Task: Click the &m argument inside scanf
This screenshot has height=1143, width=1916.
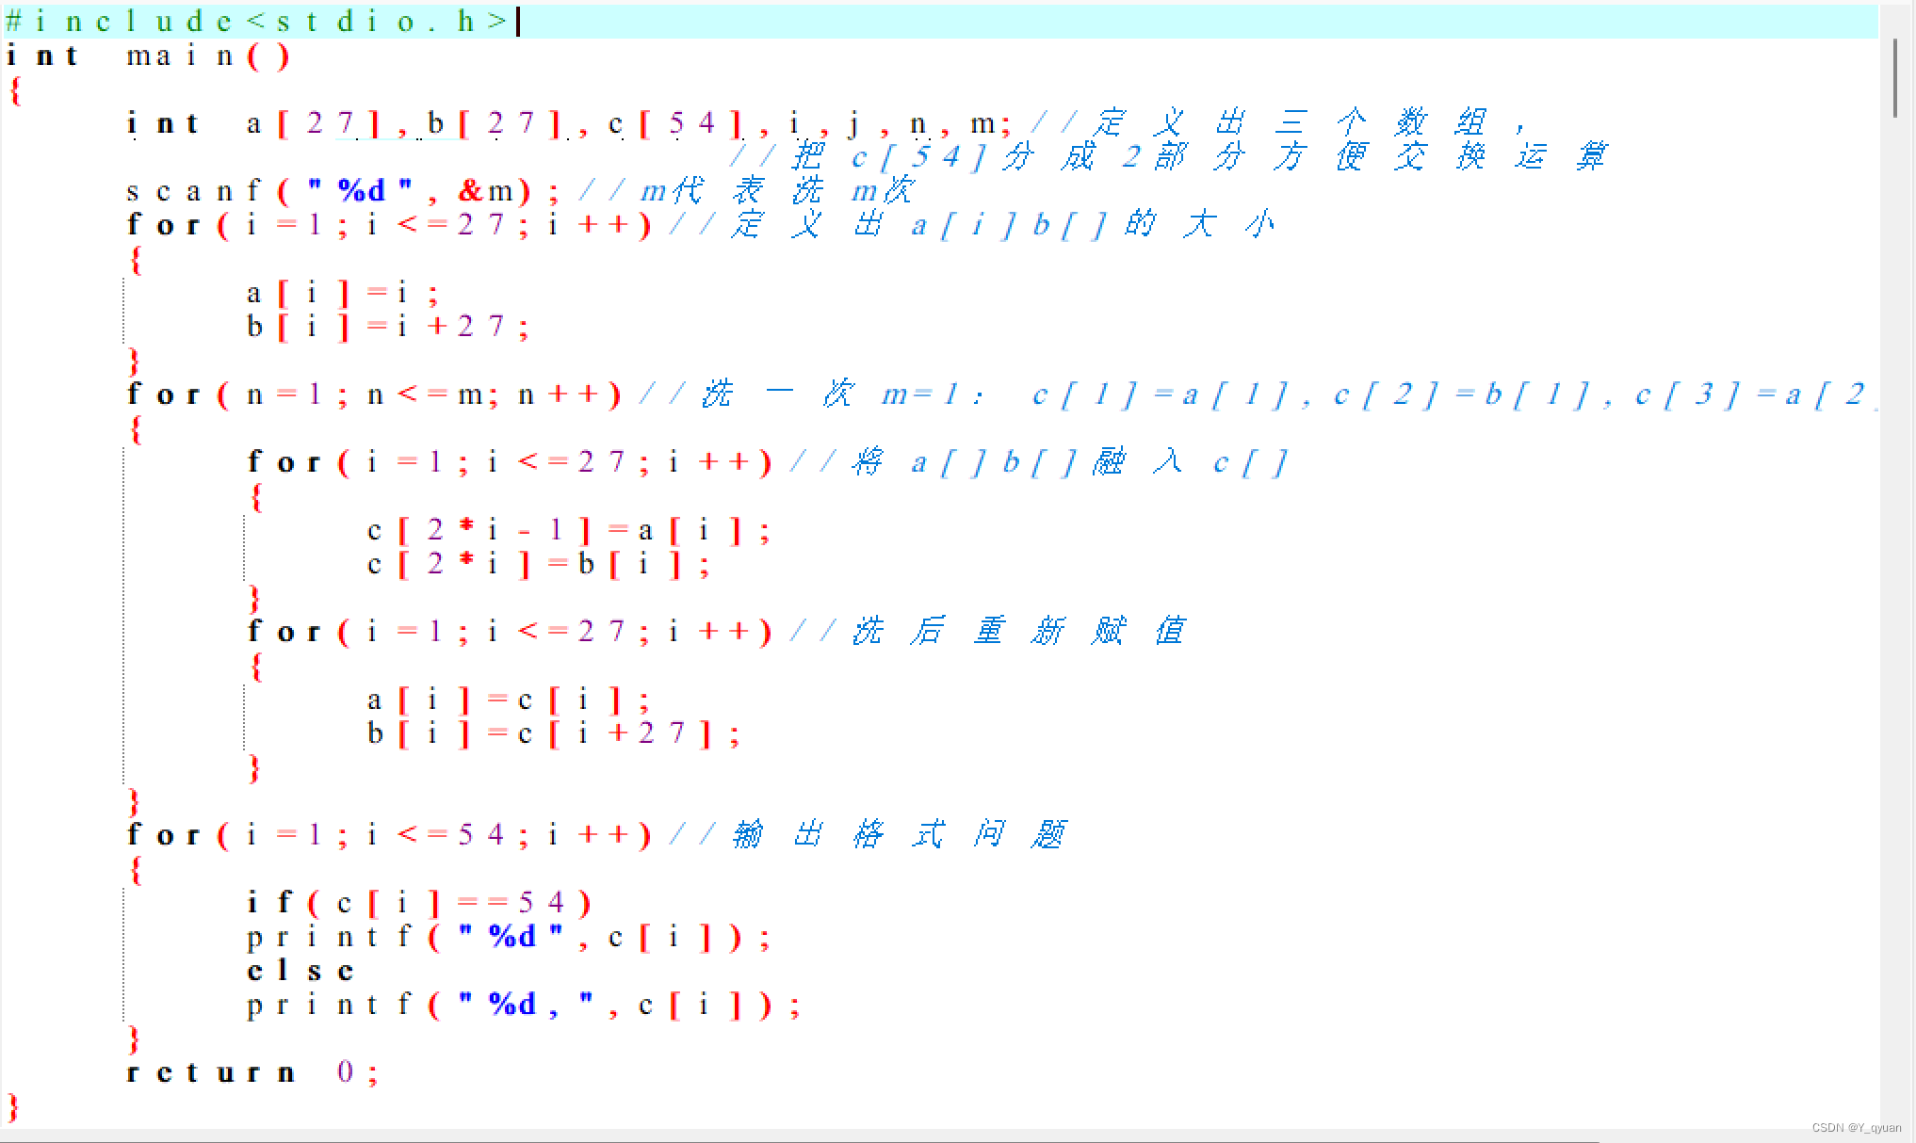Action: (485, 191)
